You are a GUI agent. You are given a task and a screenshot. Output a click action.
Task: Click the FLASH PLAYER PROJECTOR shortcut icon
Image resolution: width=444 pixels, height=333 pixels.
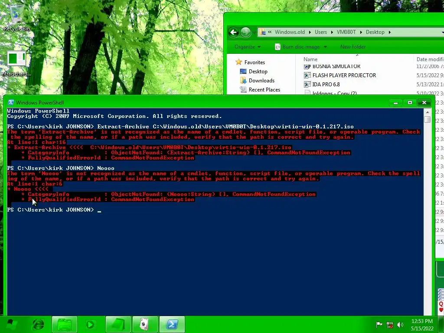(x=307, y=75)
